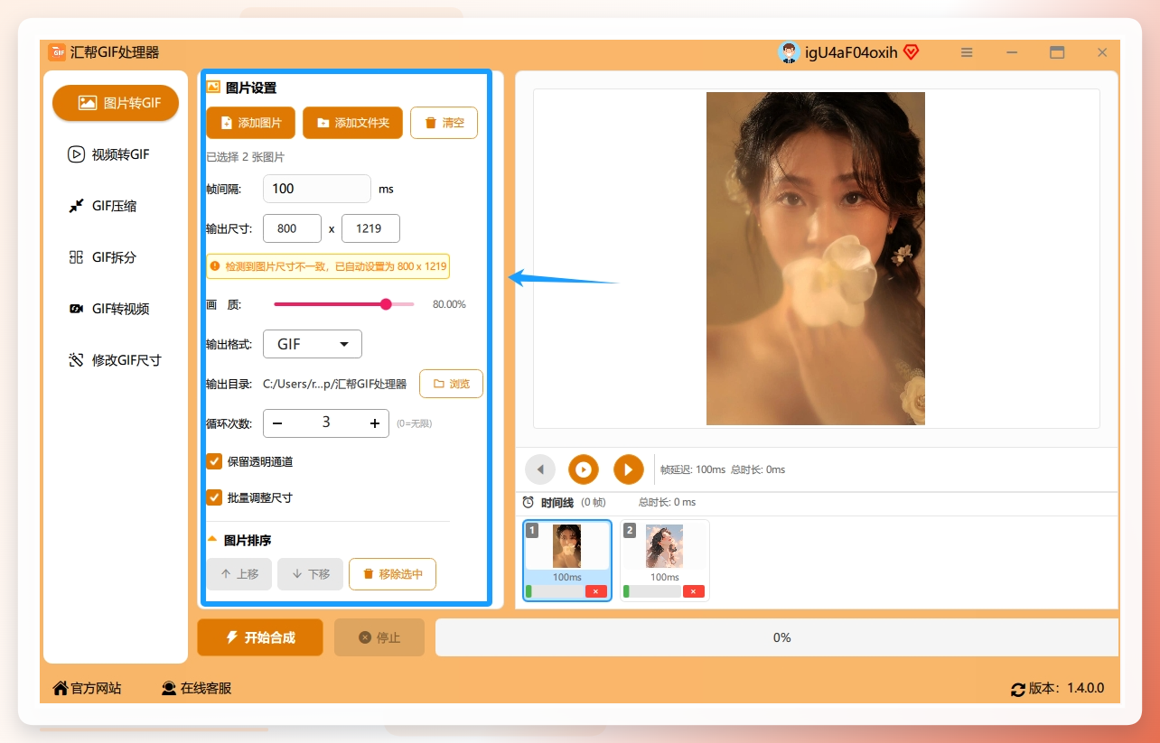Open the 图片转GIF tab
This screenshot has height=743, width=1160.
coord(116,103)
